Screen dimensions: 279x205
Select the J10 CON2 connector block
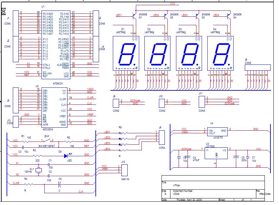point(162,103)
